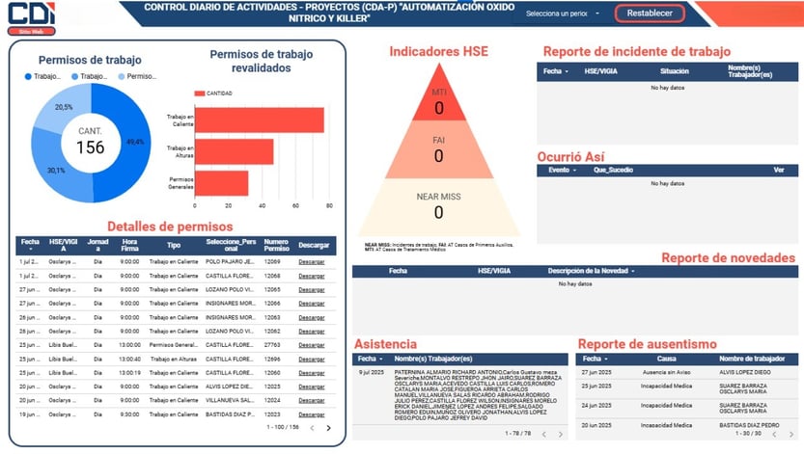The height and width of the screenshot is (454, 804).
Task: Download permit 12696 via Descargar link
Action: click(312, 360)
